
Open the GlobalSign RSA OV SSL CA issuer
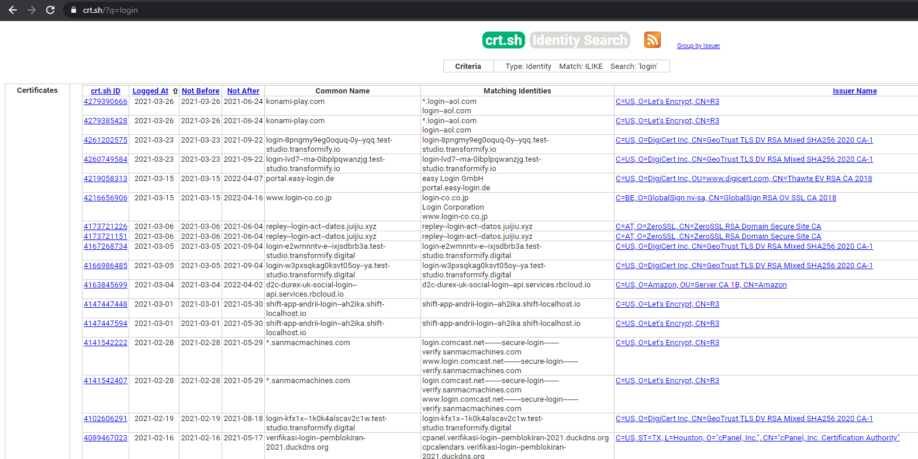pyautogui.click(x=726, y=198)
